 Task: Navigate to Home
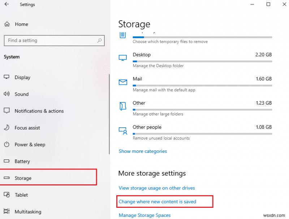(x=22, y=24)
